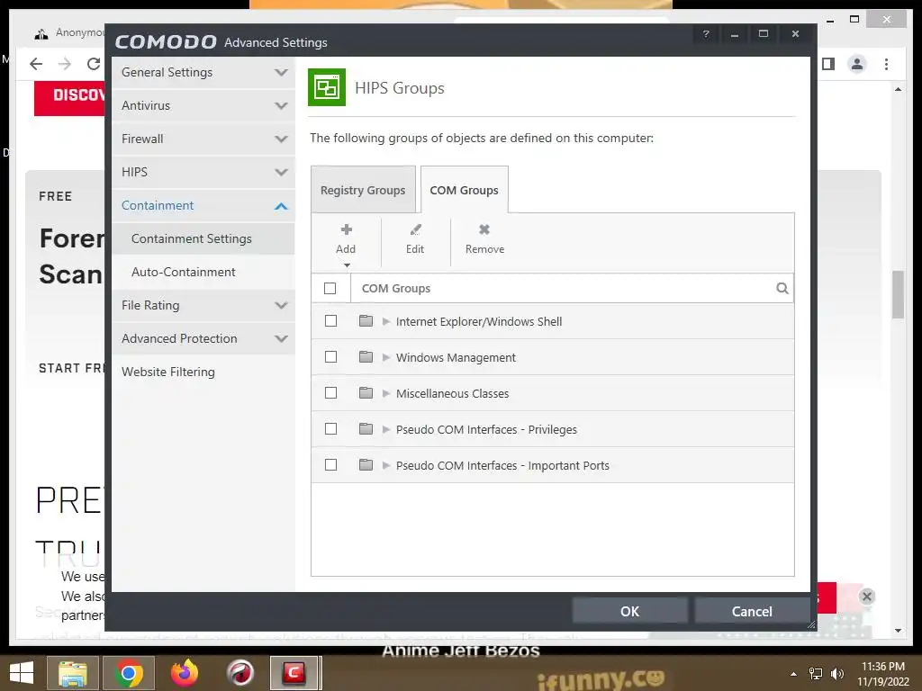The width and height of the screenshot is (922, 691).
Task: Open the browser three-dot menu
Action: point(886,64)
